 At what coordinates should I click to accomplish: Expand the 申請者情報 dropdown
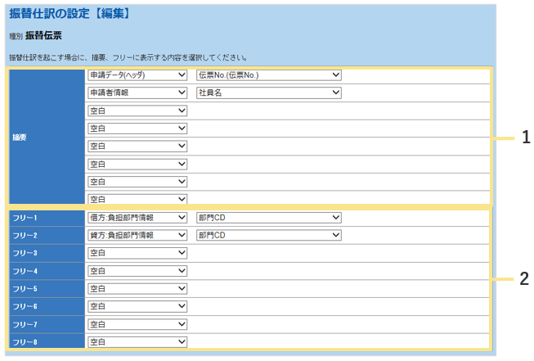[x=137, y=93]
